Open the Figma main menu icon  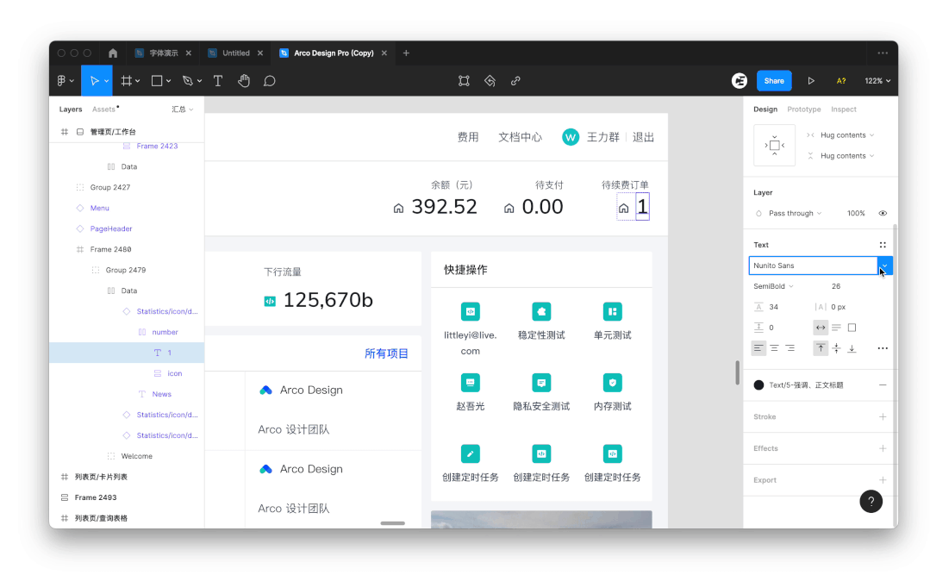click(62, 81)
